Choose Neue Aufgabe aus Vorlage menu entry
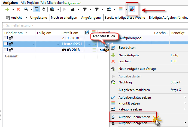The width and height of the screenshot is (188, 127). [137, 69]
